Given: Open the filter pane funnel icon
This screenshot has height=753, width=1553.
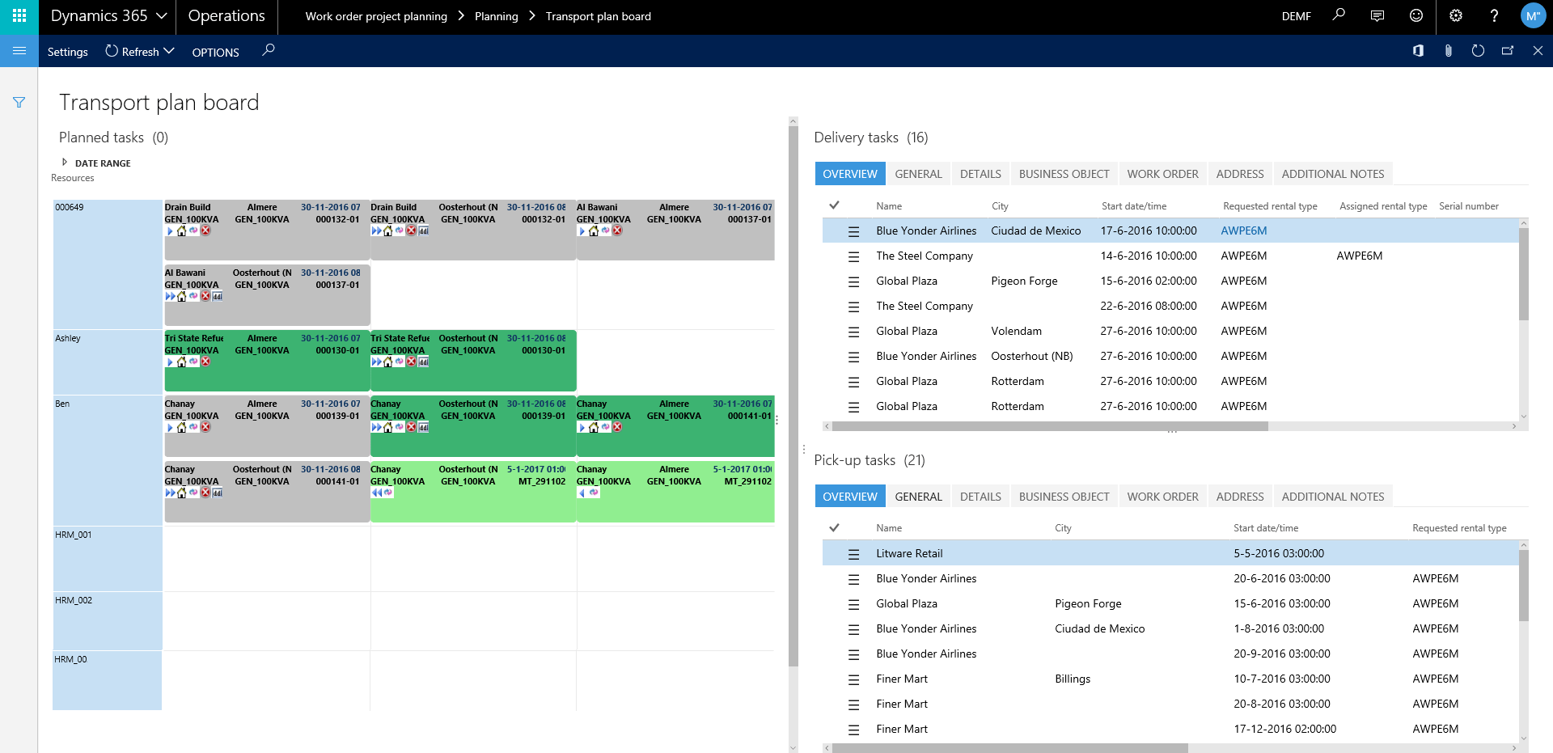Looking at the screenshot, I should coord(19,103).
